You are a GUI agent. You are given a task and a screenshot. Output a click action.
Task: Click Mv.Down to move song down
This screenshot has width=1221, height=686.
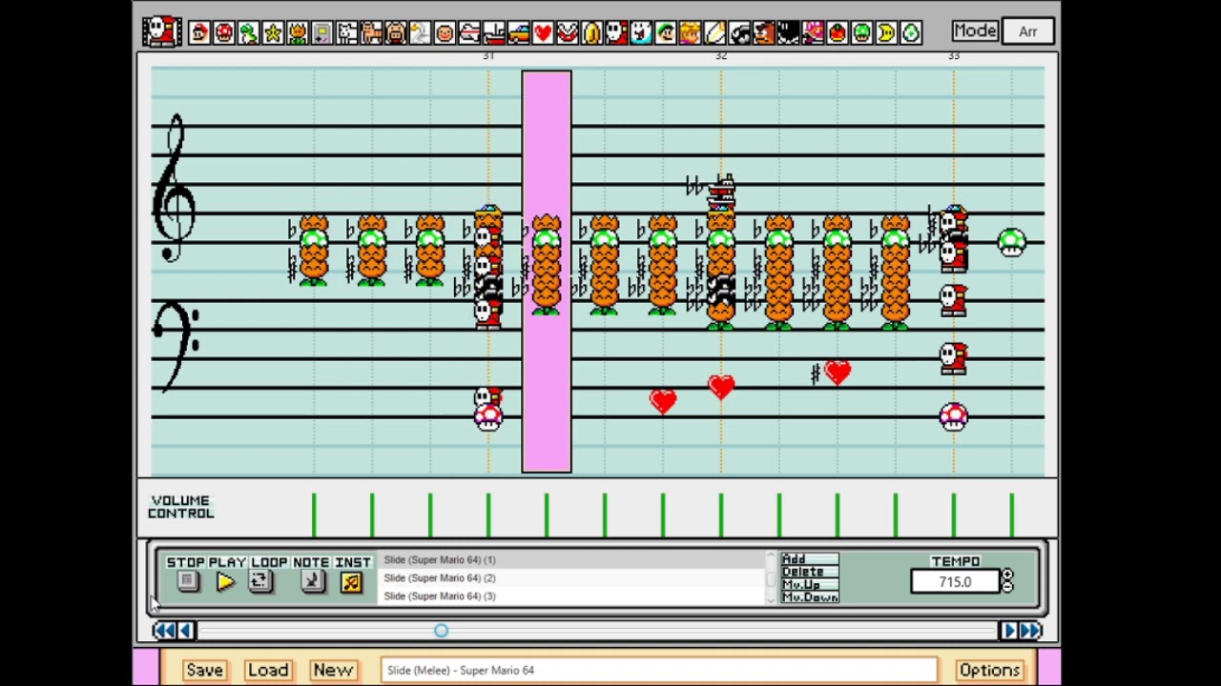[809, 596]
